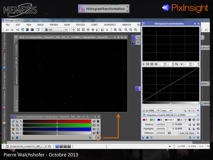Click the Undo arrow in main toolbar
Screen dimensions: 213x160
pos(7,30)
